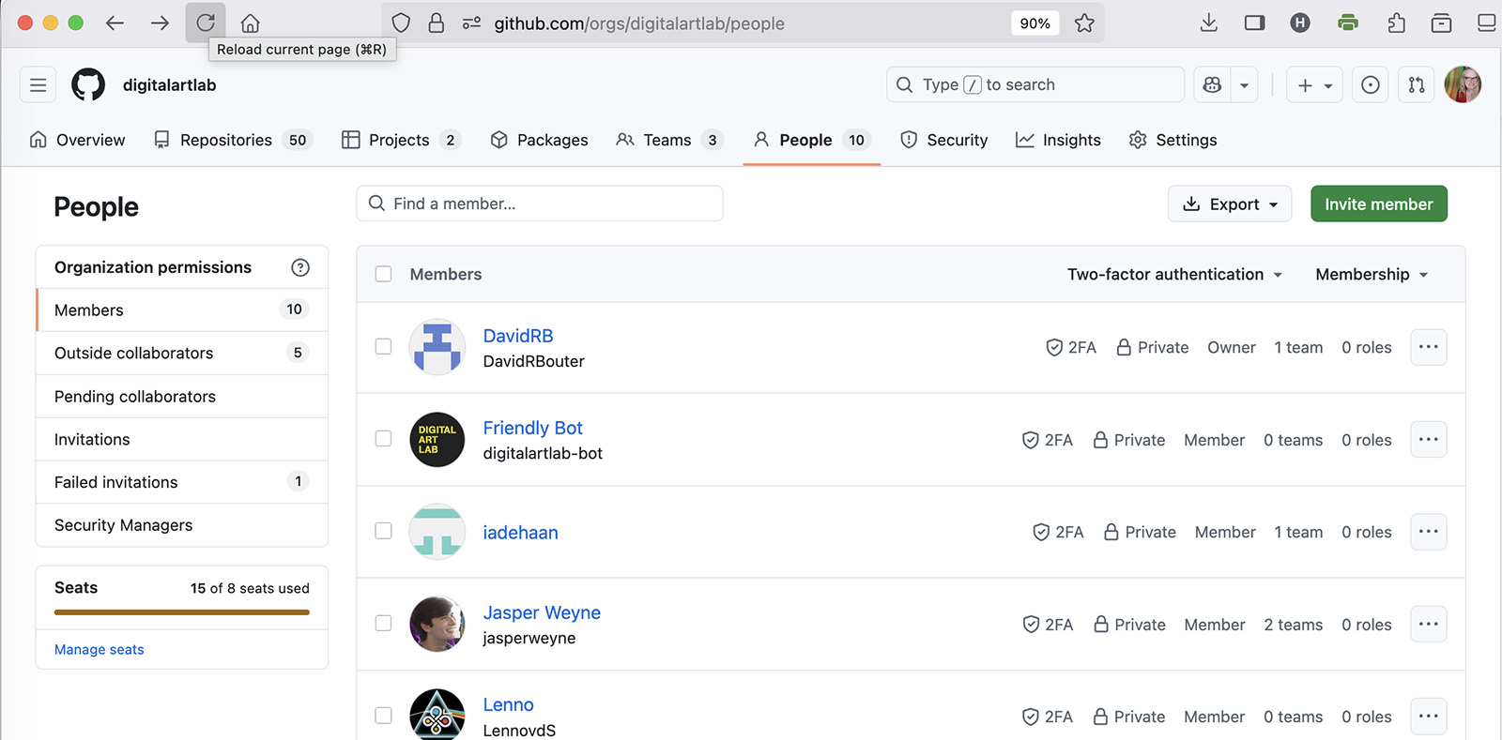Image resolution: width=1502 pixels, height=740 pixels.
Task: Tick the select-all Members checkbox
Action: 383,274
